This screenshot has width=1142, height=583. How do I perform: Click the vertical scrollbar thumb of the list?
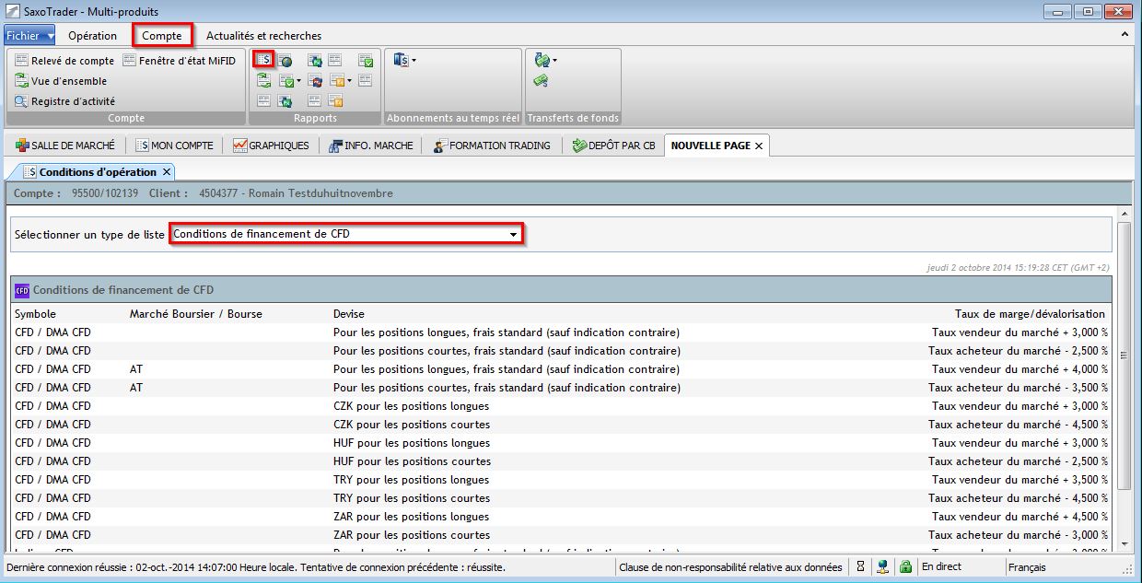[x=1124, y=356]
